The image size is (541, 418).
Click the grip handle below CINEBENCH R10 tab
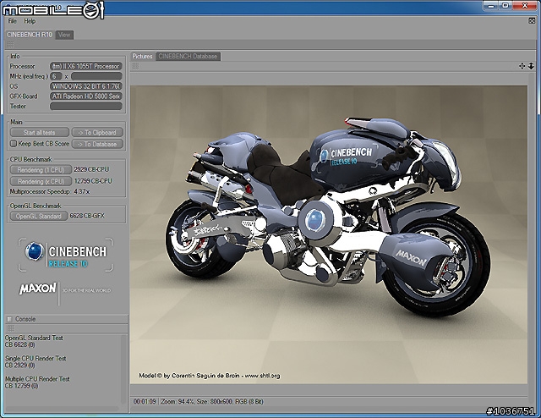point(10,44)
